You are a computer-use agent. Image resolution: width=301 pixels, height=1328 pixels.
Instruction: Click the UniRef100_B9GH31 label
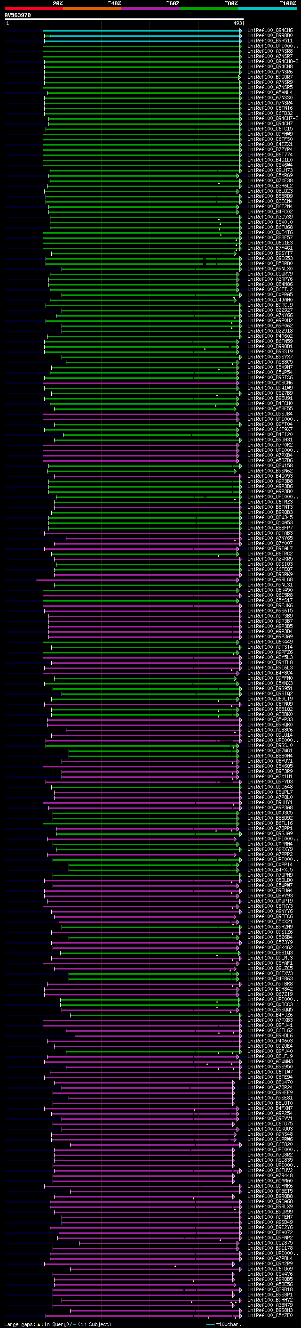coord(270,440)
